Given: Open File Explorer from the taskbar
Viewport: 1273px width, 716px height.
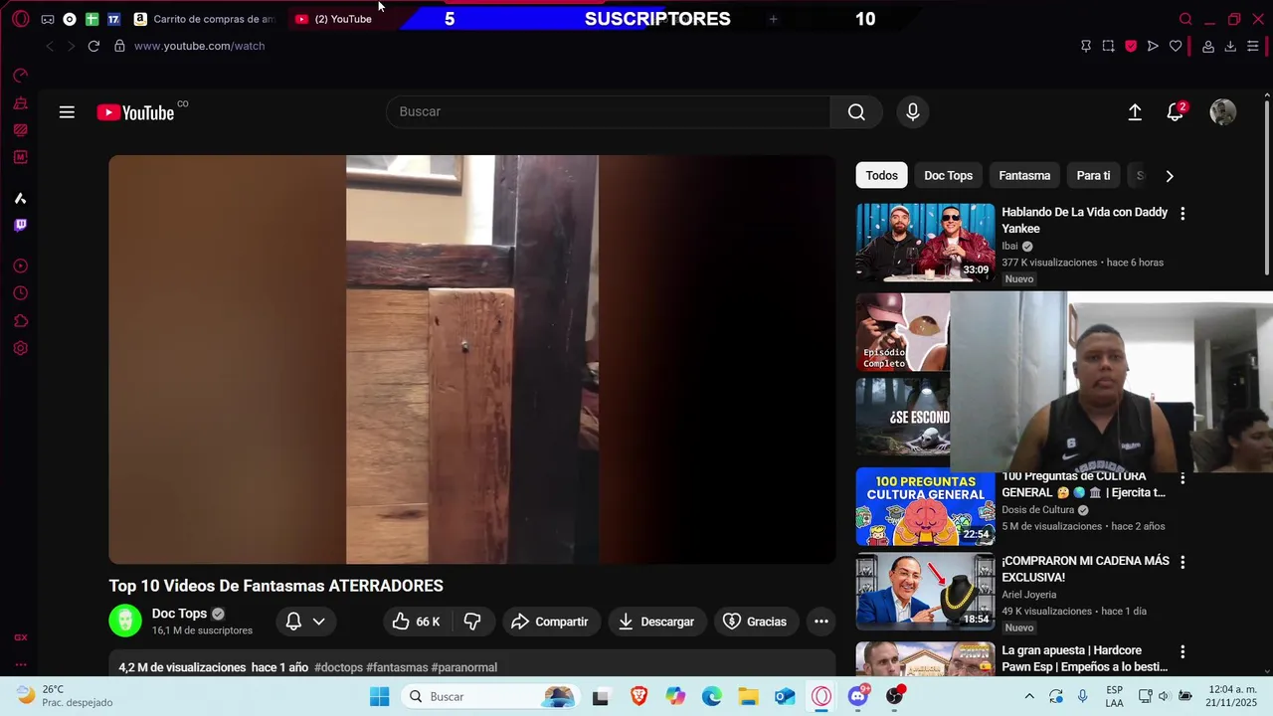Looking at the screenshot, I should point(748,696).
